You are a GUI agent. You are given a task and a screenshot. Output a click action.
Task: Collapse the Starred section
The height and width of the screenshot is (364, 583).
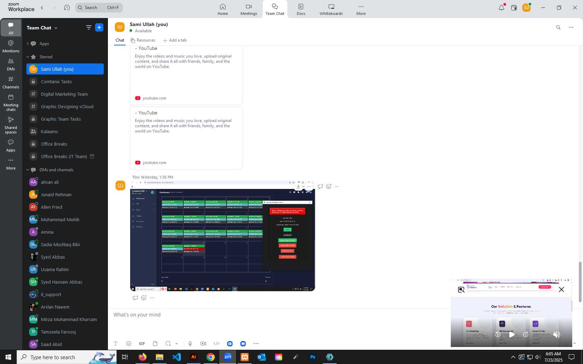click(28, 57)
